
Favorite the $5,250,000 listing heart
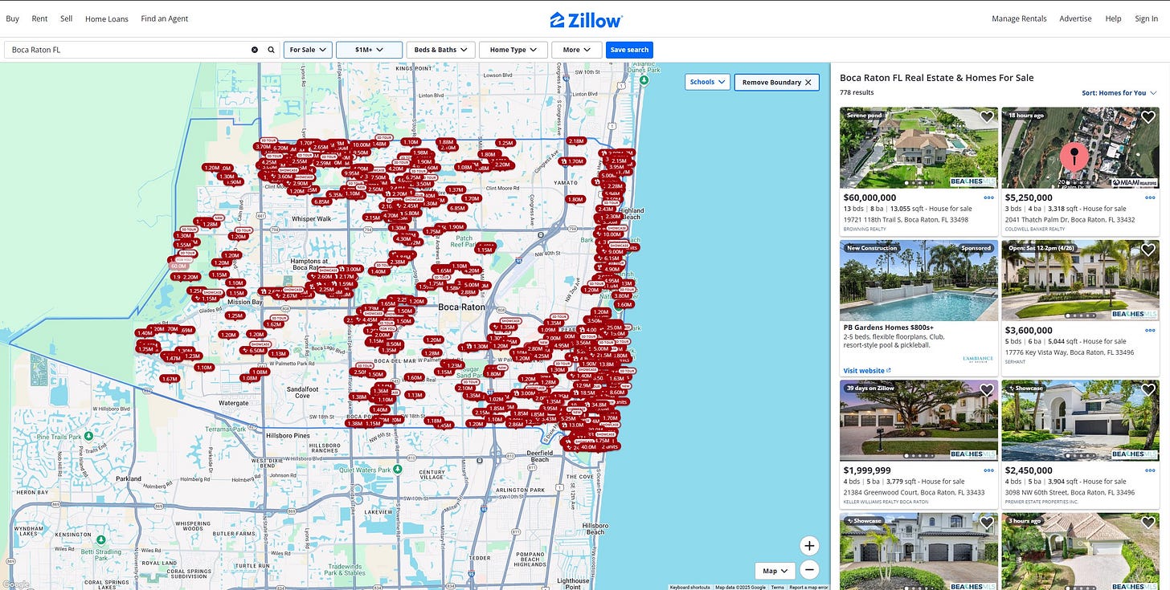tap(1147, 117)
